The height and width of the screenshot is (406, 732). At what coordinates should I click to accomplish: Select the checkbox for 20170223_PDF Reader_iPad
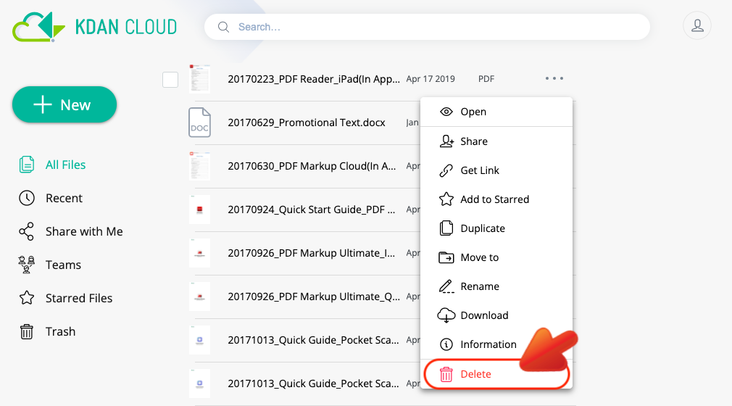(x=170, y=80)
